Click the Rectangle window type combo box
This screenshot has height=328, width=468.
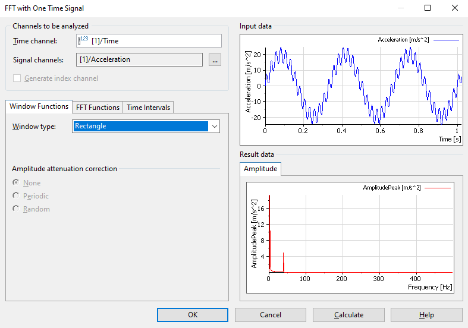[x=140, y=126]
